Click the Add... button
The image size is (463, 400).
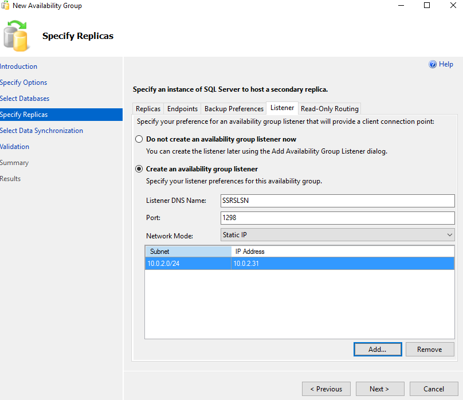(377, 350)
